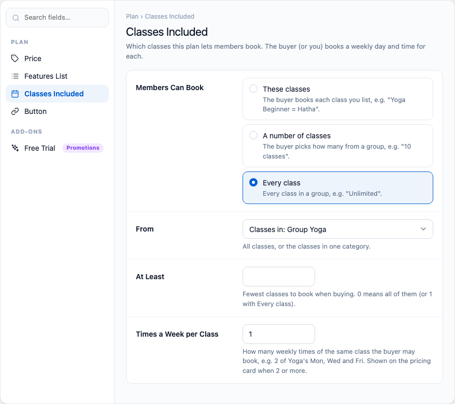
Task: Click the "At Least" field label
Action: click(x=150, y=277)
